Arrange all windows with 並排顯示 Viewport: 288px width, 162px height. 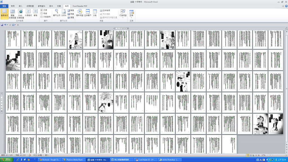coord(88,13)
